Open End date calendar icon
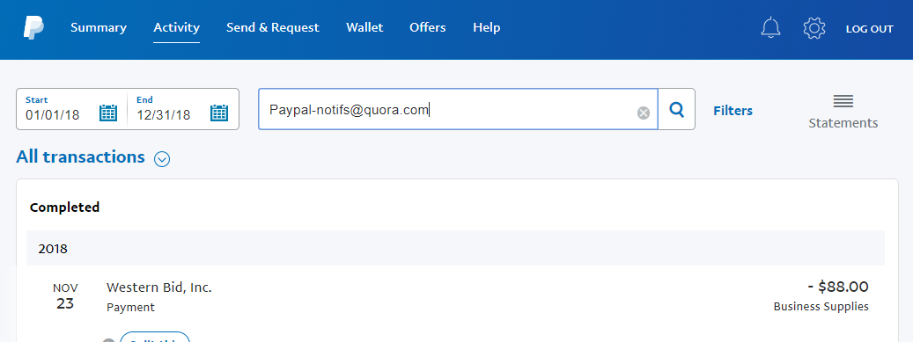 [219, 113]
